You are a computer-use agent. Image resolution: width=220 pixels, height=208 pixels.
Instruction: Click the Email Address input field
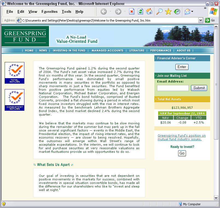click(173, 88)
